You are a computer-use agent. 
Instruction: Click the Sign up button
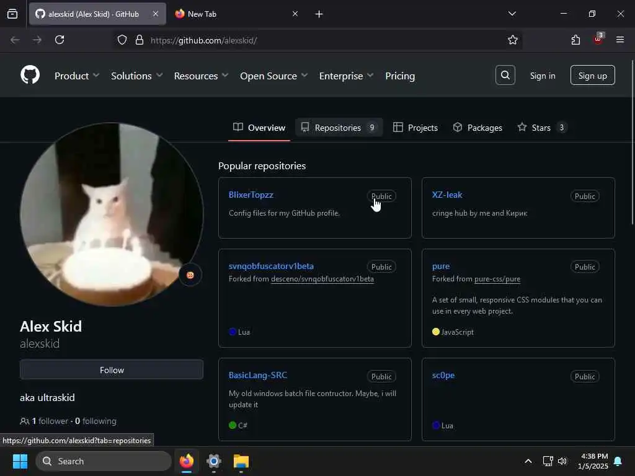592,75
